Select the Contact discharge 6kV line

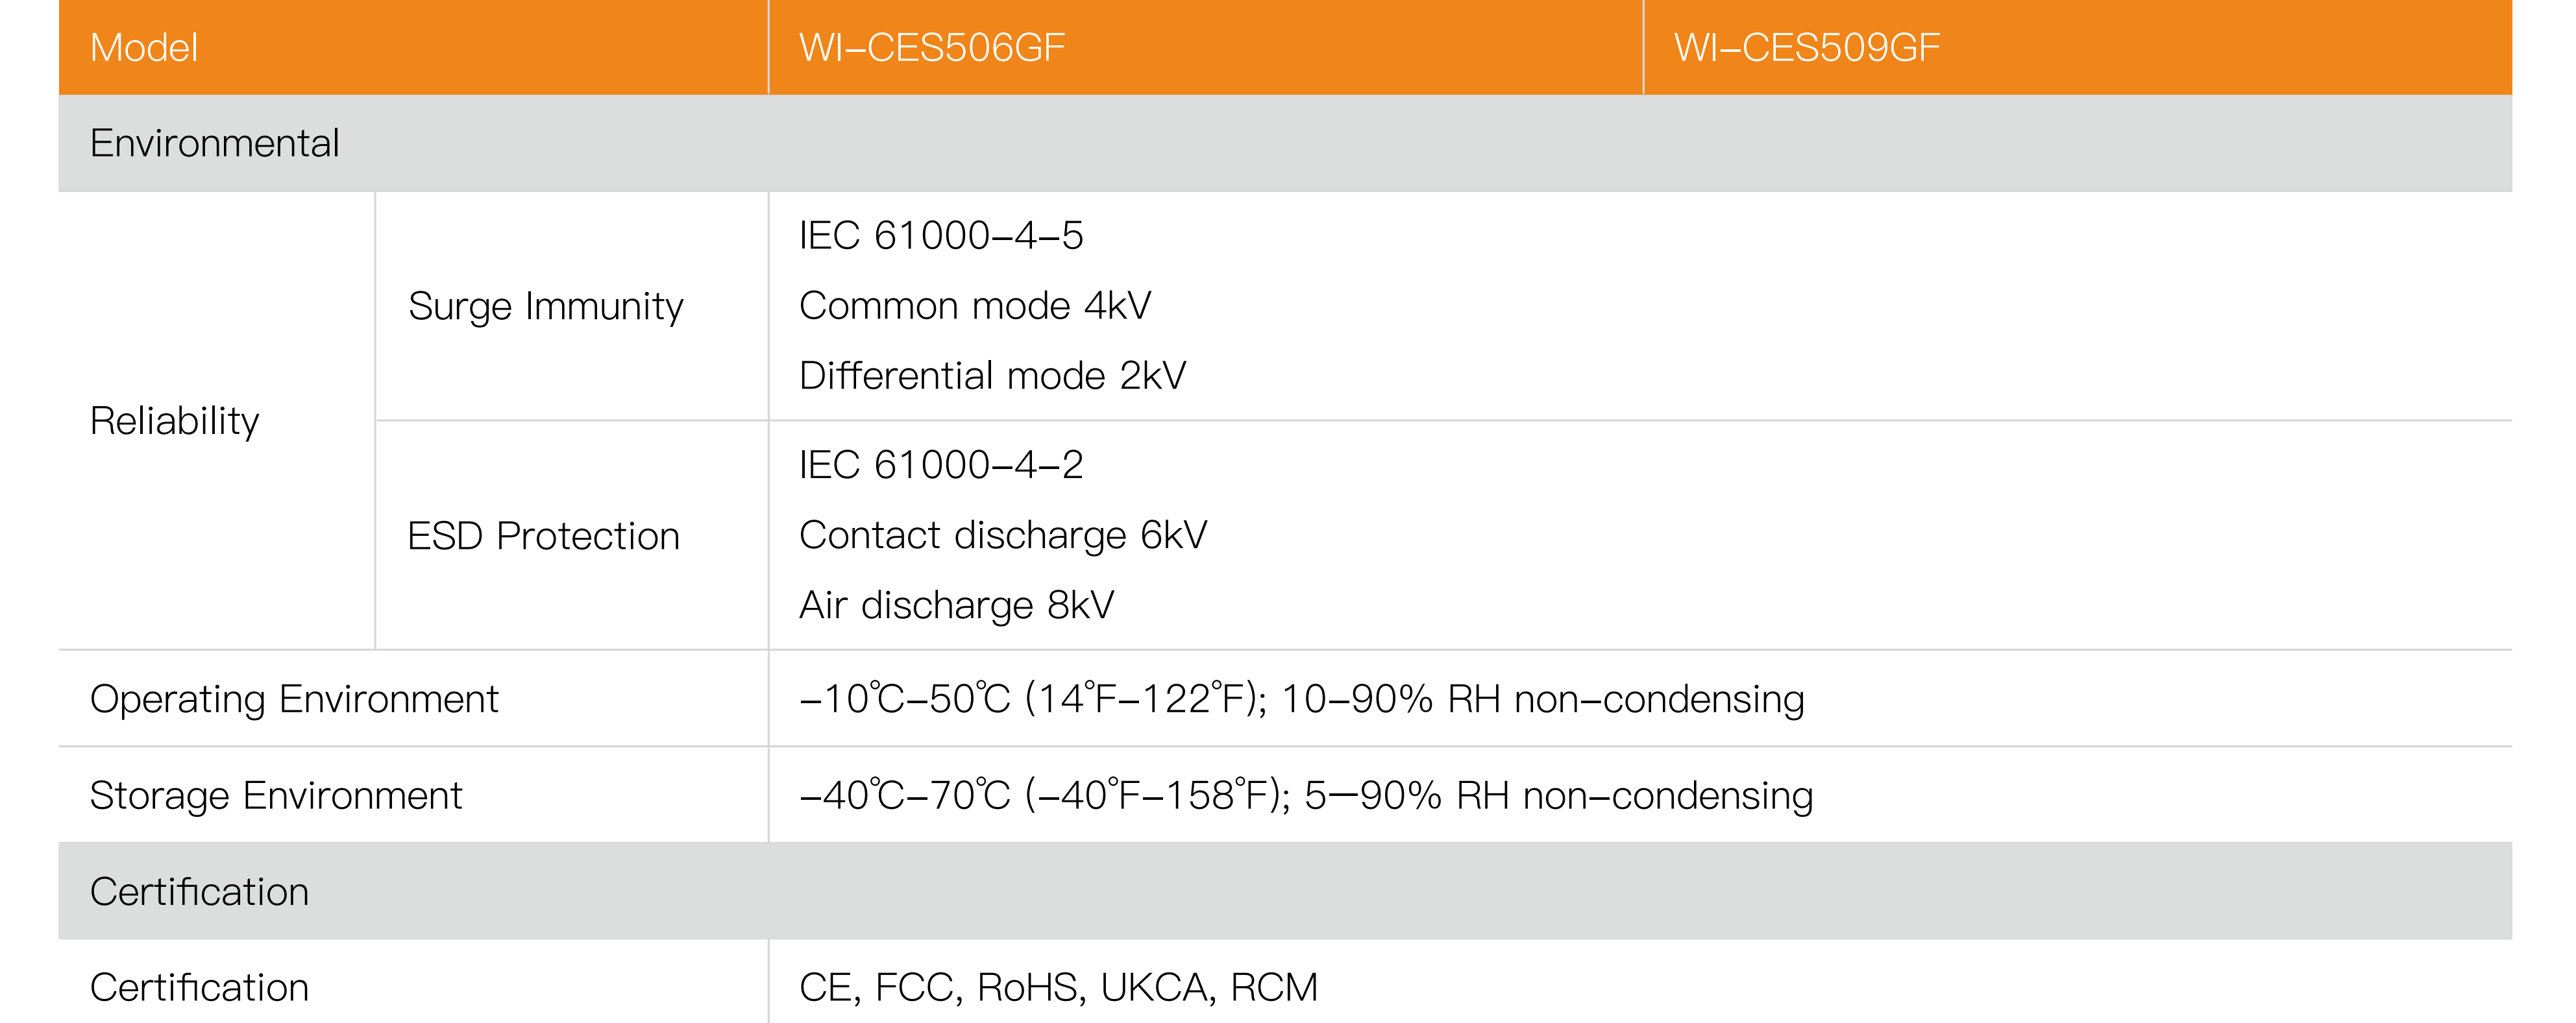tap(1003, 535)
